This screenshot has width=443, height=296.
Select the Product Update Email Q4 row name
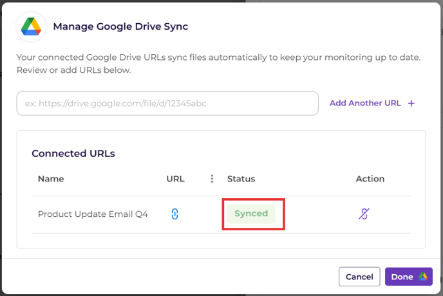click(x=93, y=214)
